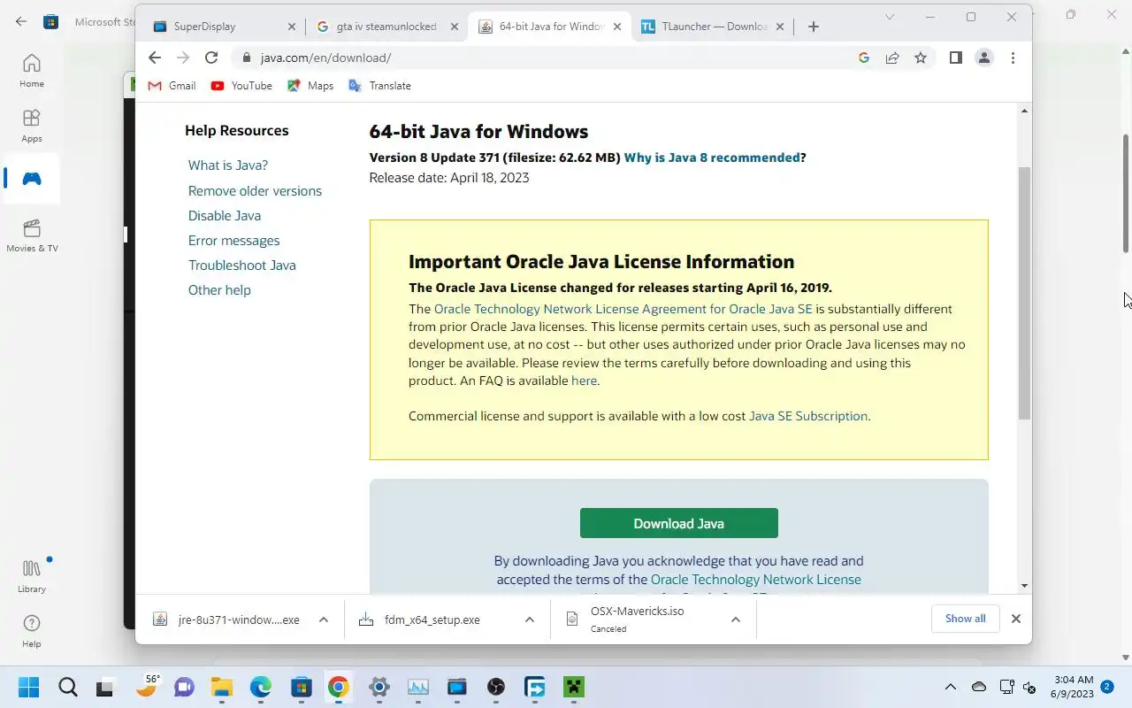The width and height of the screenshot is (1132, 708).
Task: Open Gmail bookmark
Action: pos(172,86)
